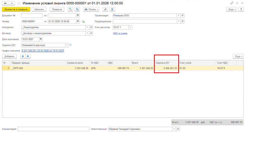Screen dimensions: 277x144
Task: Open attached files via the paperclip icon
Action: [x=105, y=9]
